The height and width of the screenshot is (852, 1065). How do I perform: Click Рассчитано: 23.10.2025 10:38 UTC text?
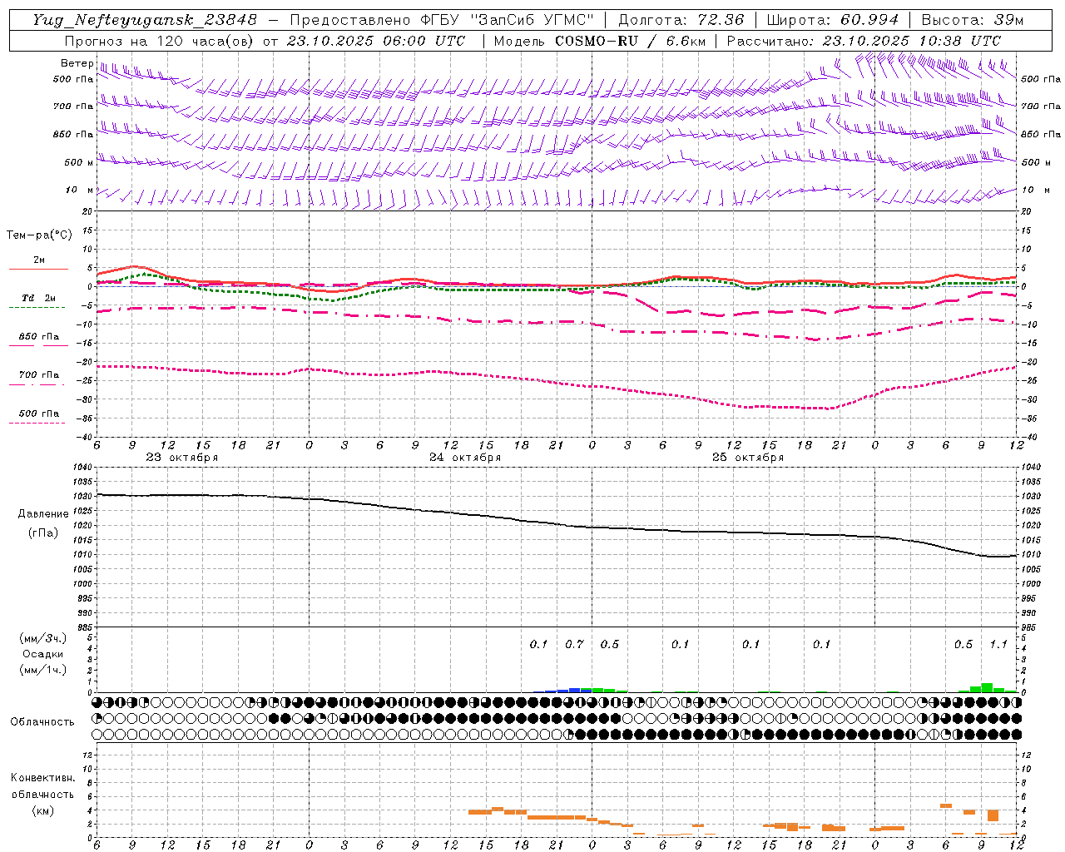point(864,41)
